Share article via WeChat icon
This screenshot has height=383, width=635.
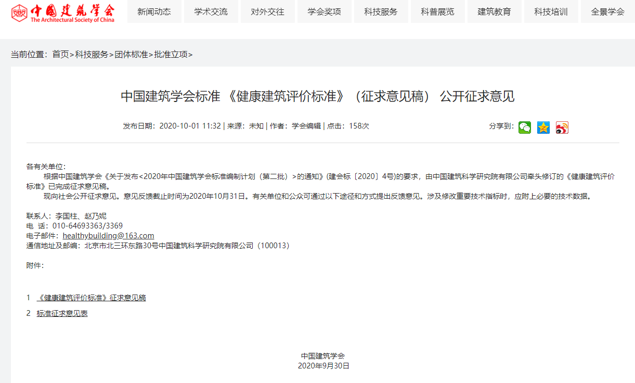[525, 127]
